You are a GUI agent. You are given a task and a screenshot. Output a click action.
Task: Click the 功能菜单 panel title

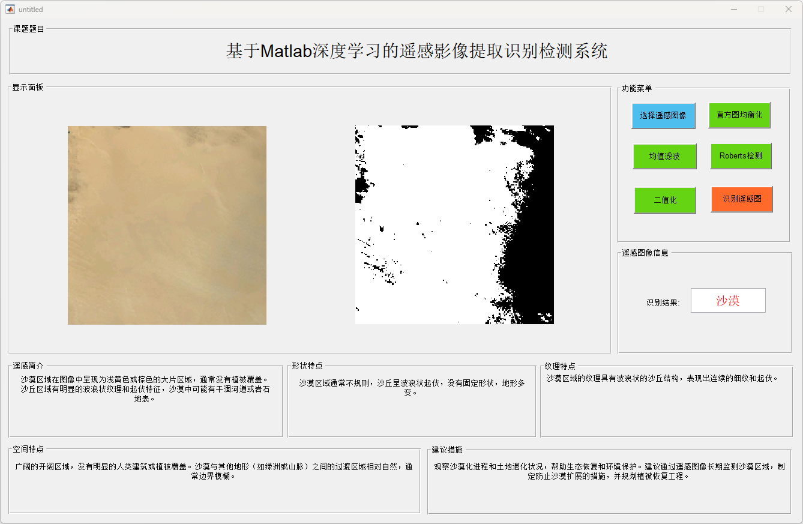[636, 88]
